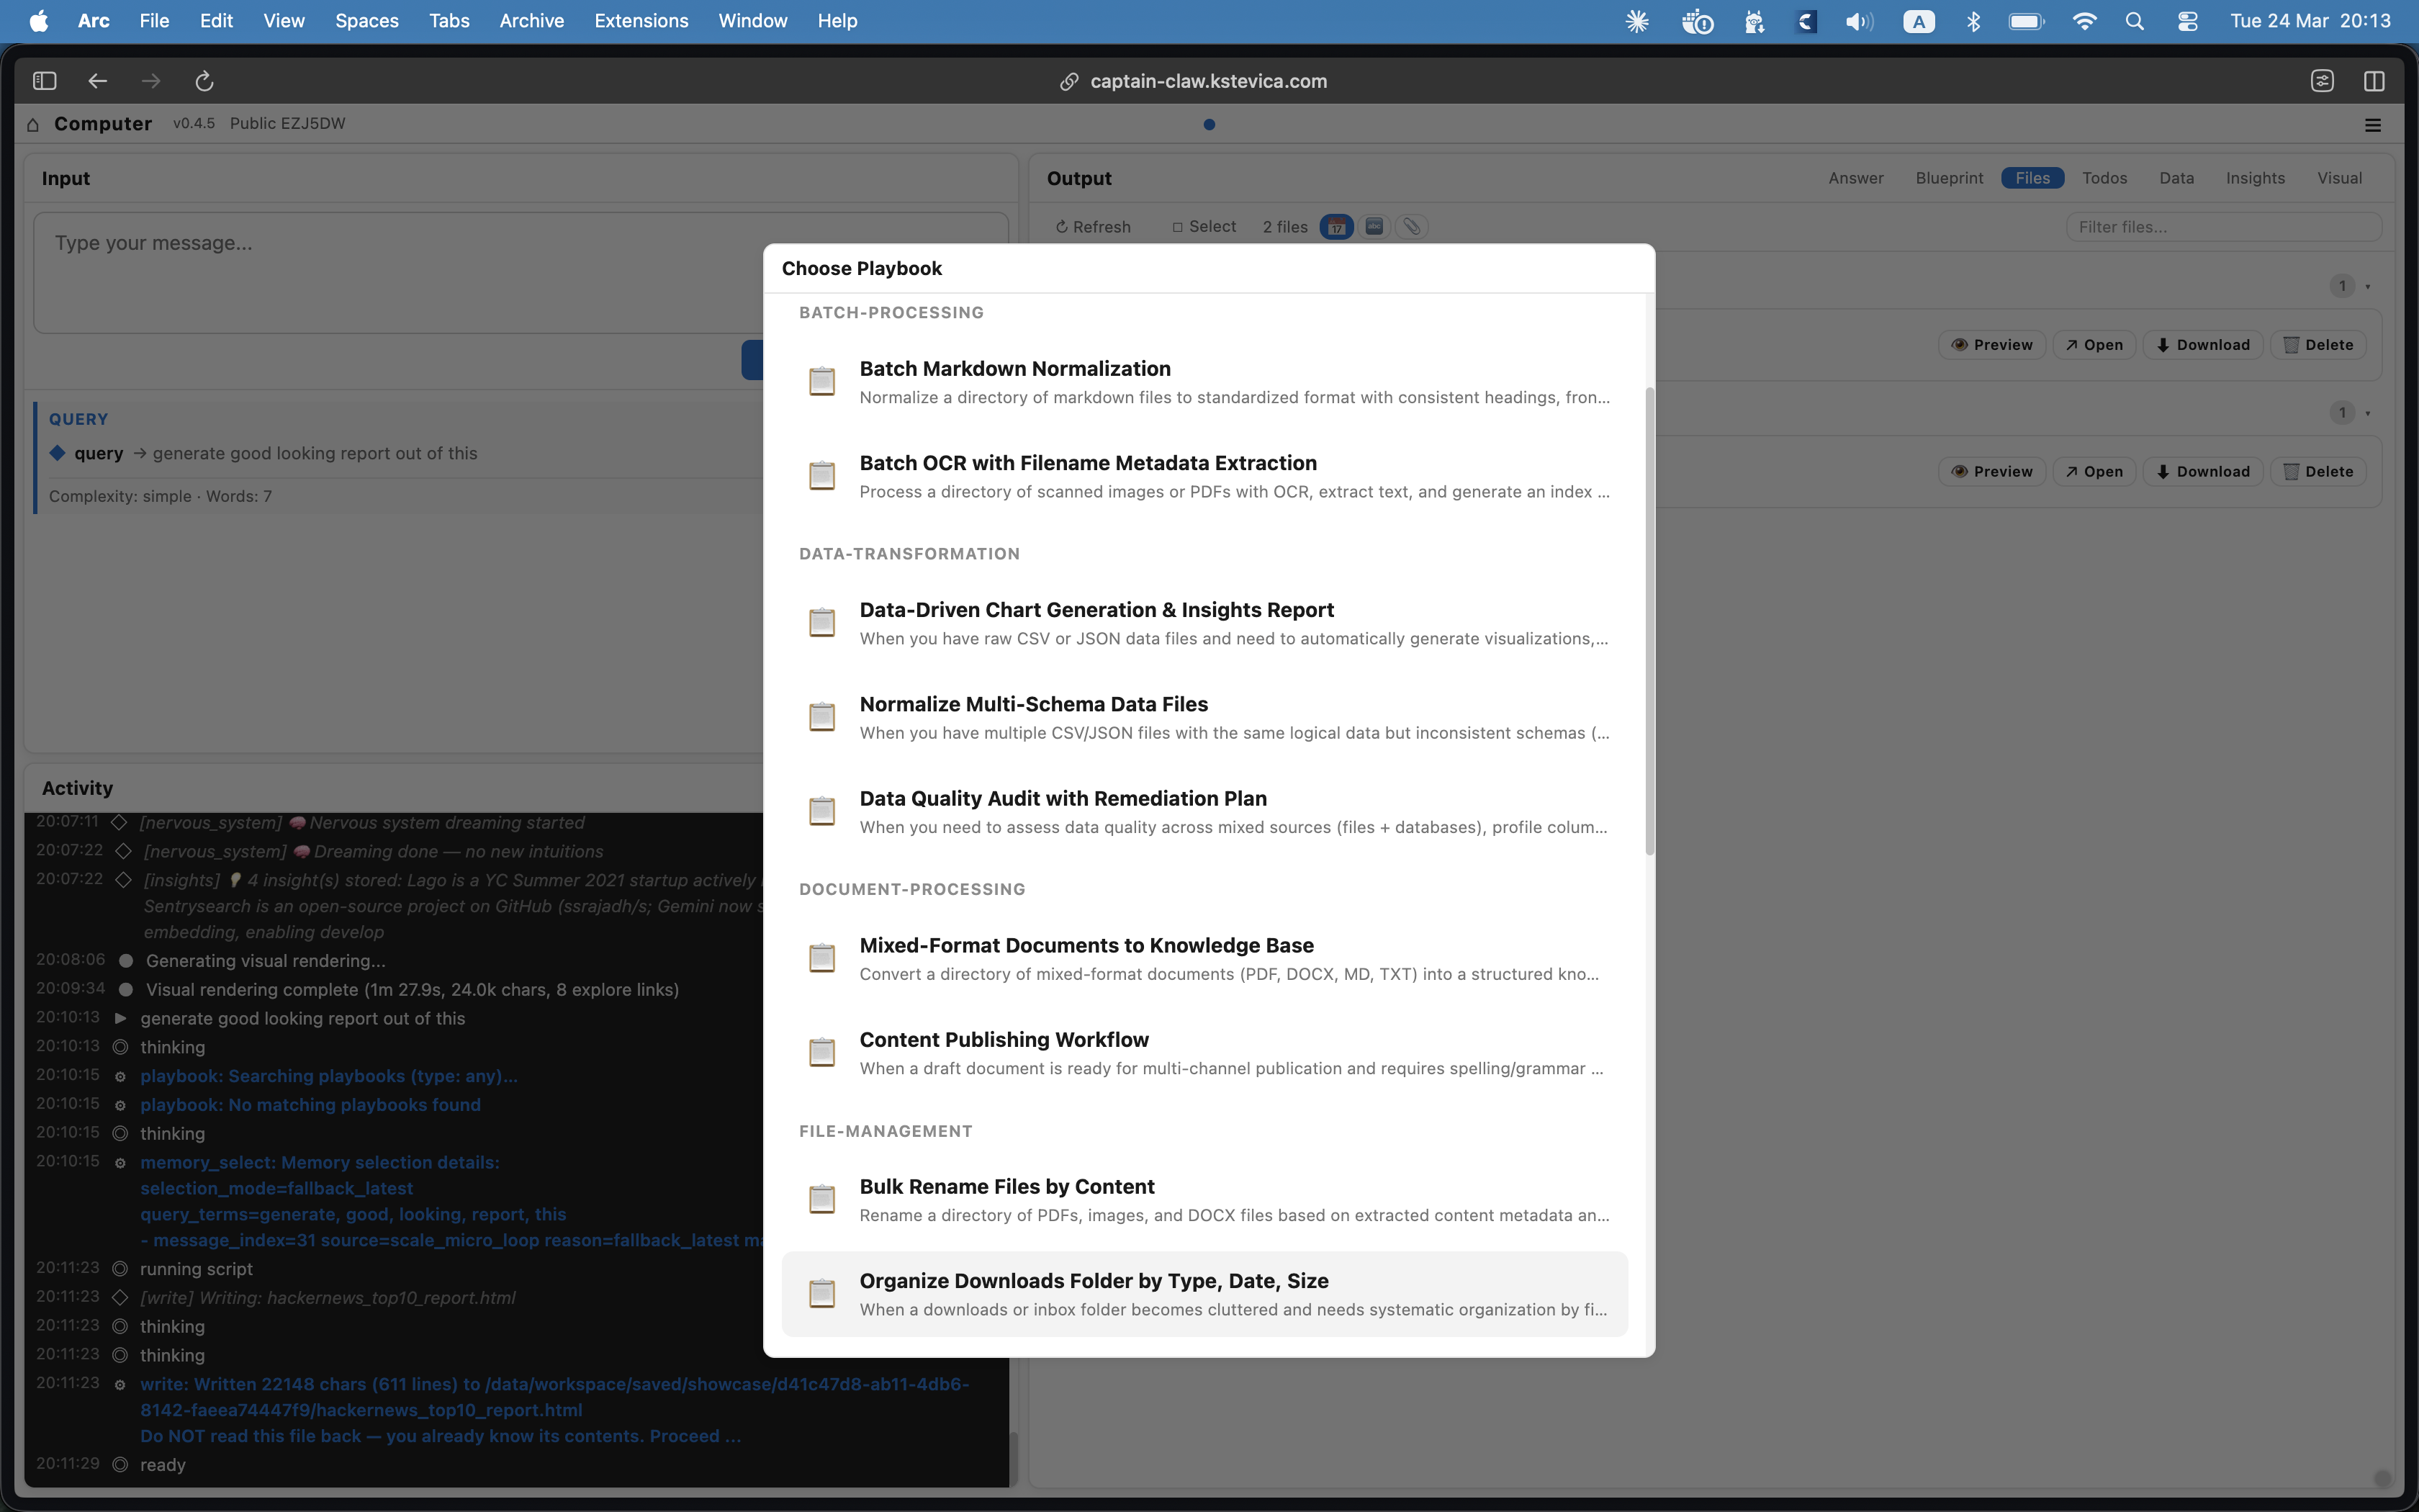Toggle the Arc sidebar icon
The image size is (2419, 1512).
[45, 81]
